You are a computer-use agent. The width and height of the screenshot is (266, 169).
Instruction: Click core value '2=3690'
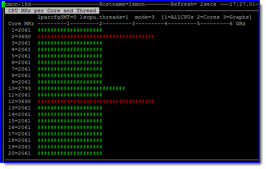click(x=21, y=36)
